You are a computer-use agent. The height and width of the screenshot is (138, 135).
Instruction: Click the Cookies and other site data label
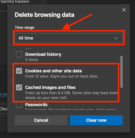(53, 71)
